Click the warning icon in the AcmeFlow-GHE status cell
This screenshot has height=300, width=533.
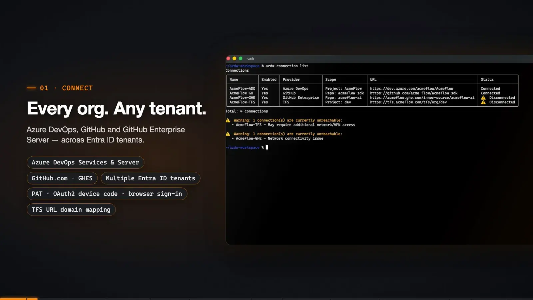click(483, 98)
